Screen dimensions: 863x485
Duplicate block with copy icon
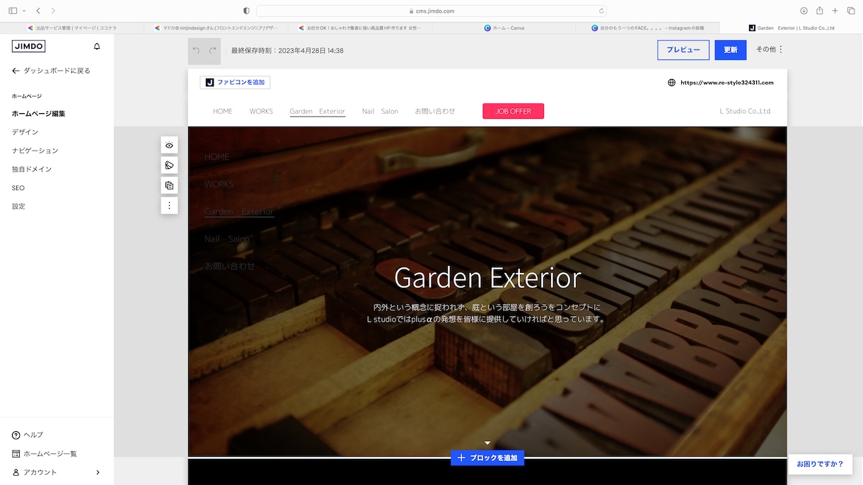coord(169,186)
